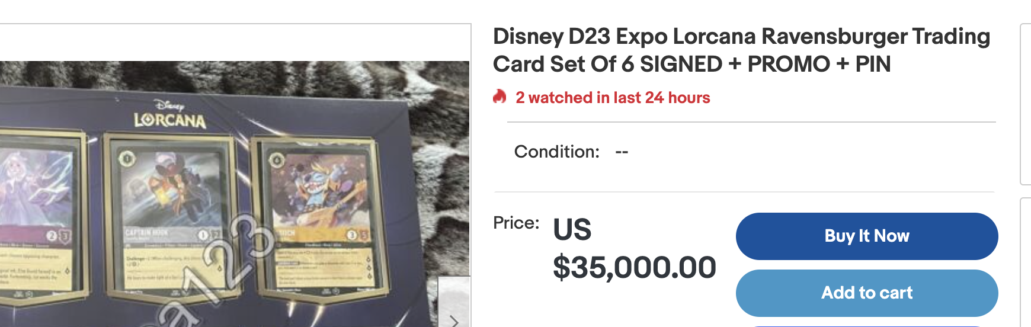The height and width of the screenshot is (327, 1031).
Task: Click ink cost badge on Captain Hook card
Action: (x=127, y=158)
